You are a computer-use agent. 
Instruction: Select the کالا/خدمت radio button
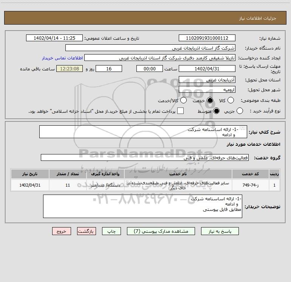click(183, 100)
